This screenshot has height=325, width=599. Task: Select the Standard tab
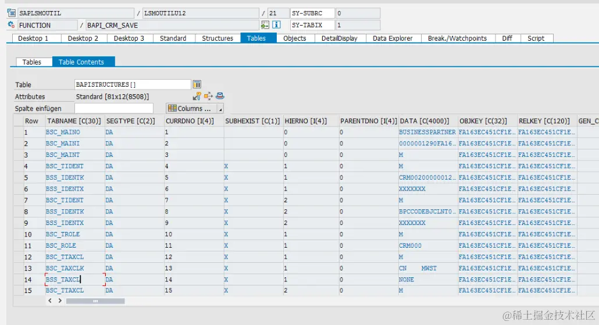[173, 38]
